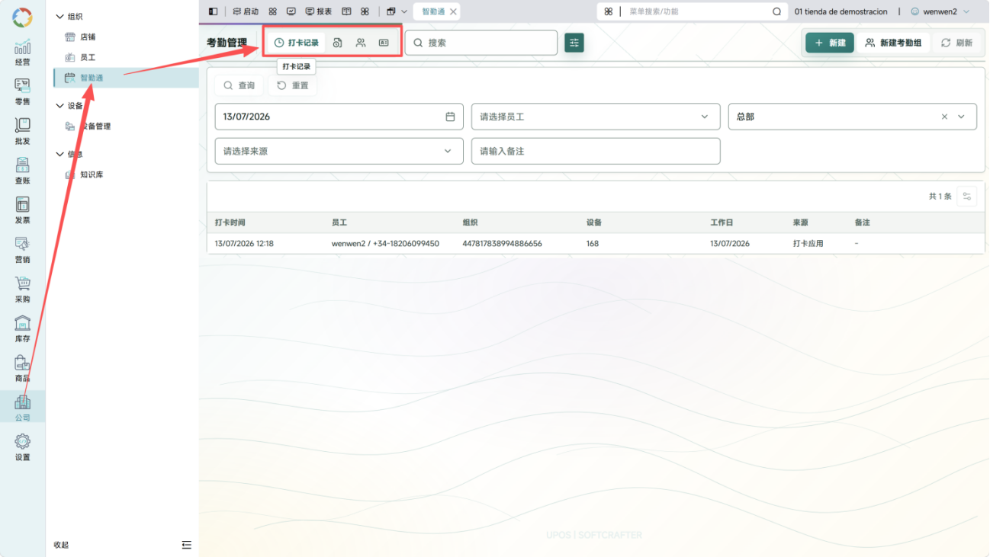Open the 发票 module
990x557 pixels.
pyautogui.click(x=22, y=210)
